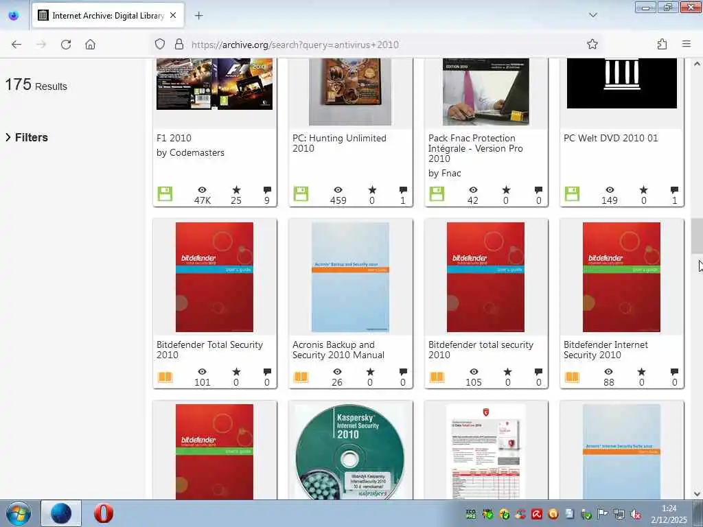Click the Bitdefender Internet Security 2010 cover
This screenshot has width=703, height=527.
click(x=621, y=277)
